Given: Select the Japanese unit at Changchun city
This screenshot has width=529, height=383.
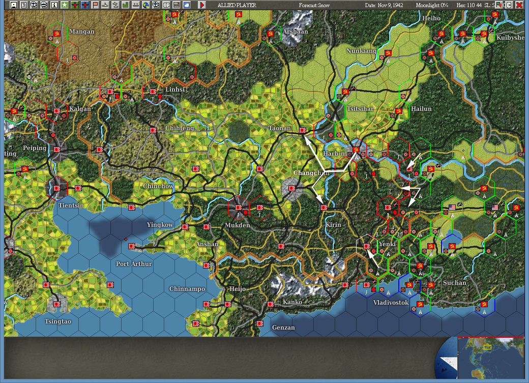Looking at the screenshot, I should pyautogui.click(x=292, y=188).
